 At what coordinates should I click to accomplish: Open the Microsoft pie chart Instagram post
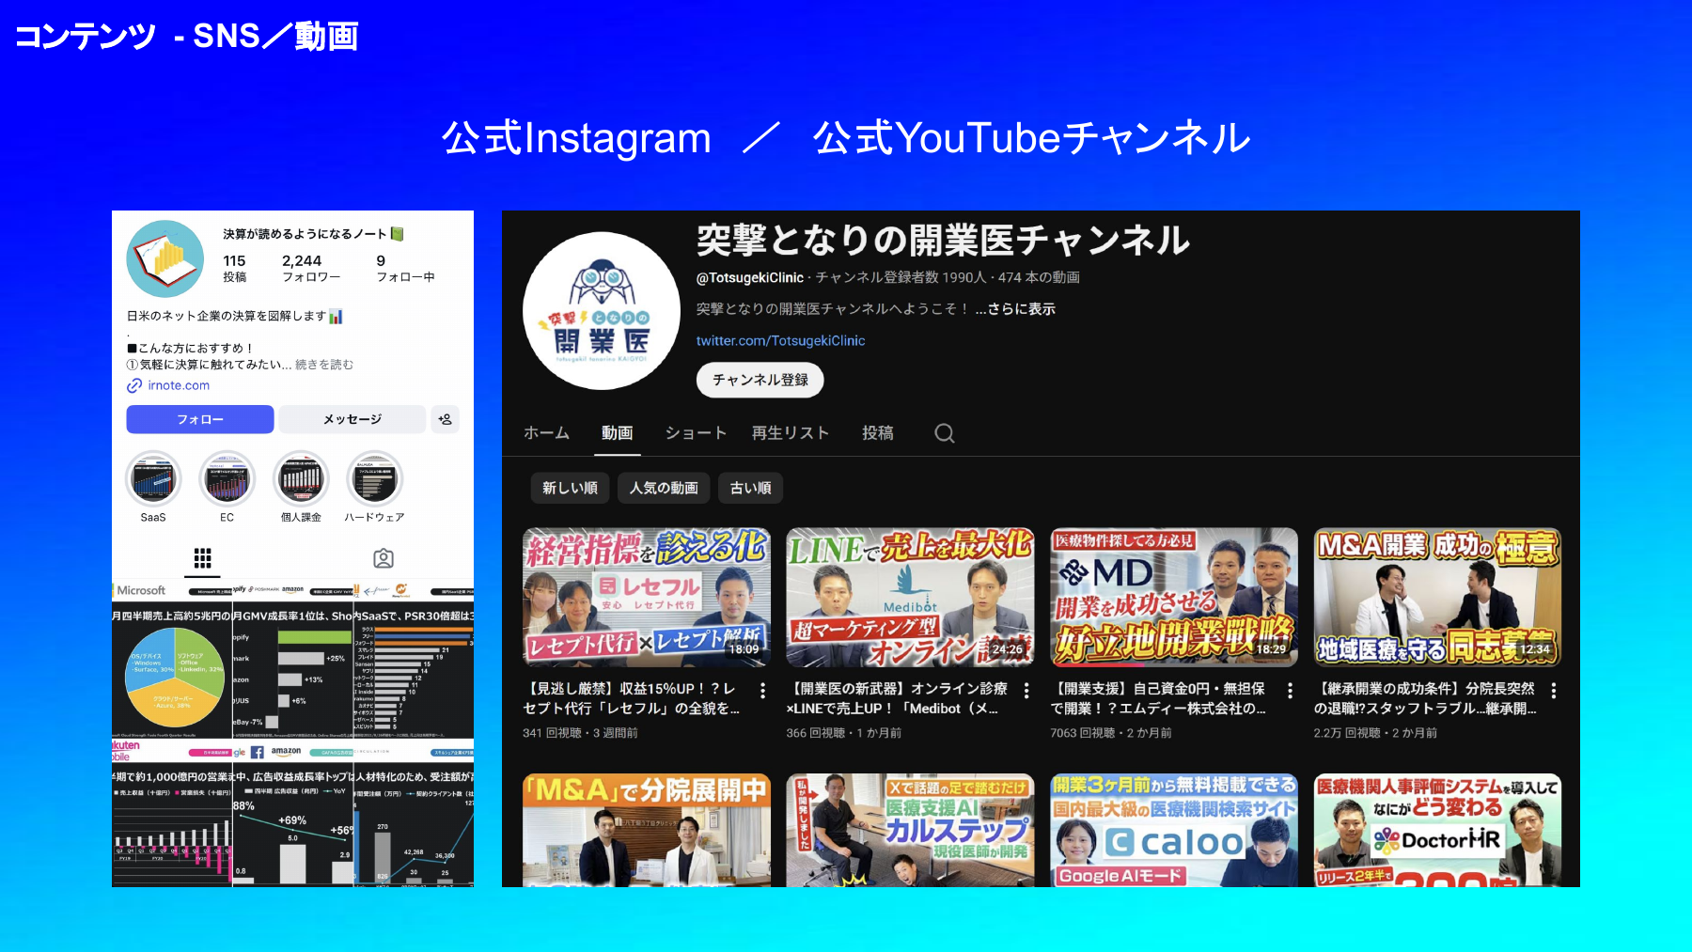[x=171, y=659]
